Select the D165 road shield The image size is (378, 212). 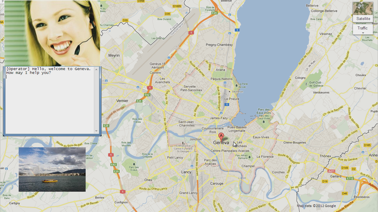[367, 145]
